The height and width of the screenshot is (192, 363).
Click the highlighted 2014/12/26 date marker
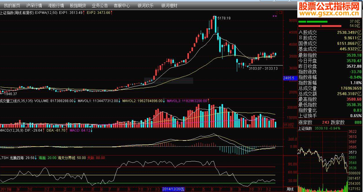tap(174, 189)
